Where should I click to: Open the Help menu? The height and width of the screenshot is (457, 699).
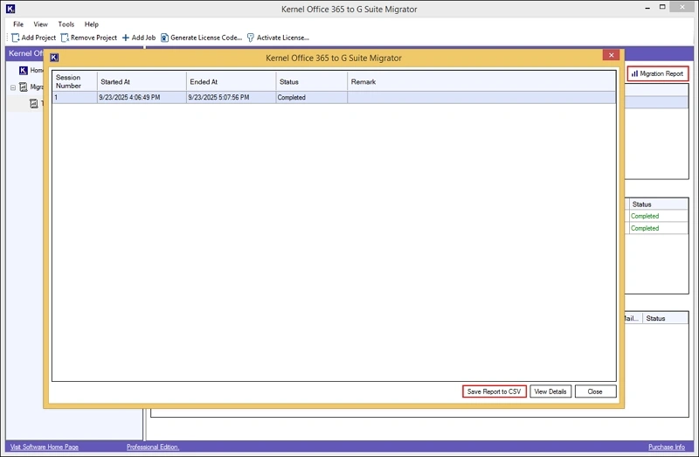(x=92, y=24)
